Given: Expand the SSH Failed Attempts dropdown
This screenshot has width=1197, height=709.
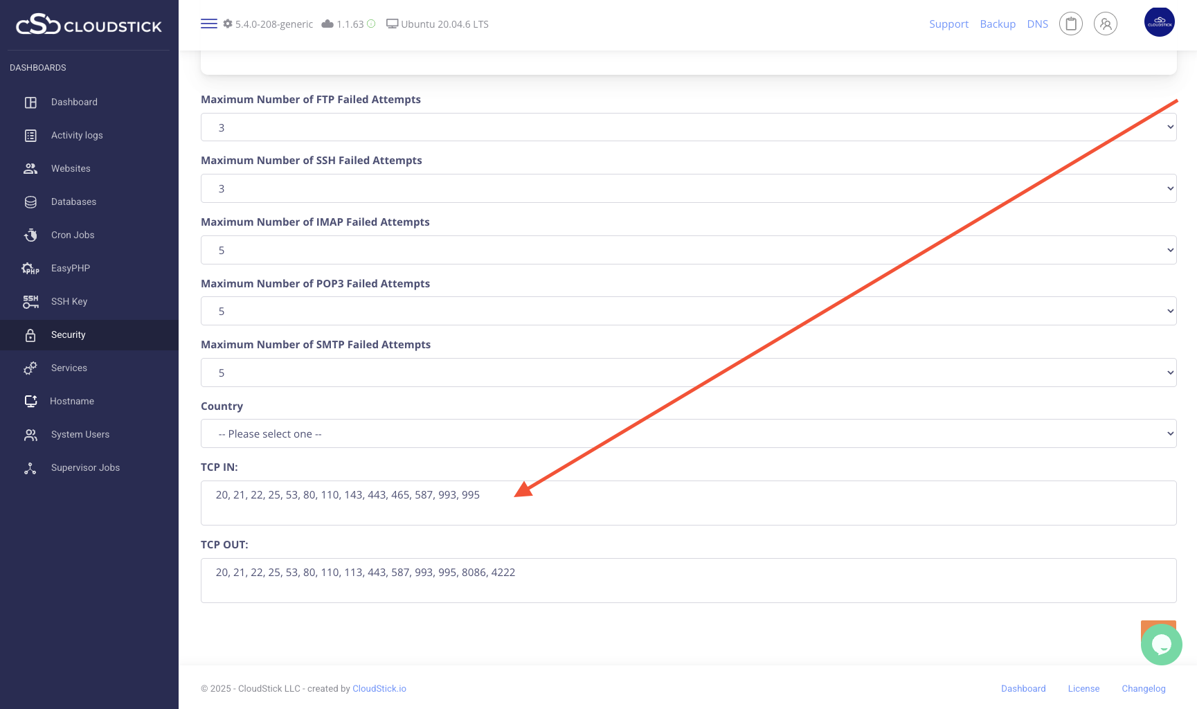Looking at the screenshot, I should pyautogui.click(x=688, y=188).
